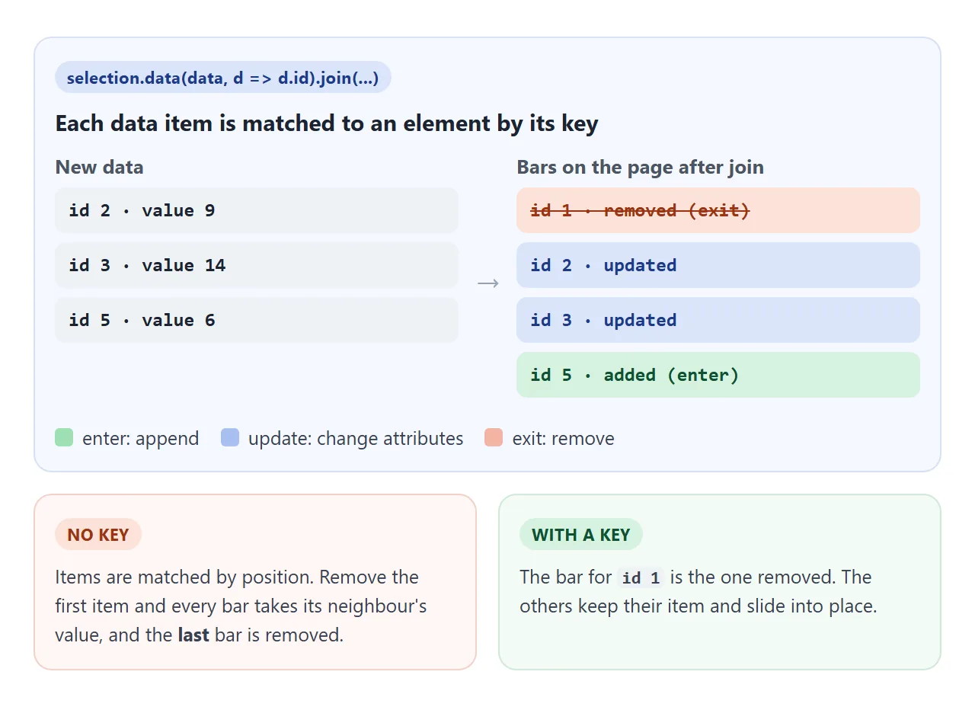Select the struck-through "id 1 · removed (exit)" bar
Image resolution: width=975 pixels, height=710 pixels.
(718, 210)
